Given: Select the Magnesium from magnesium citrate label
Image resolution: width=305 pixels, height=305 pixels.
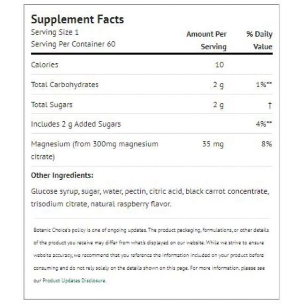Looking at the screenshot, I should (x=94, y=150).
